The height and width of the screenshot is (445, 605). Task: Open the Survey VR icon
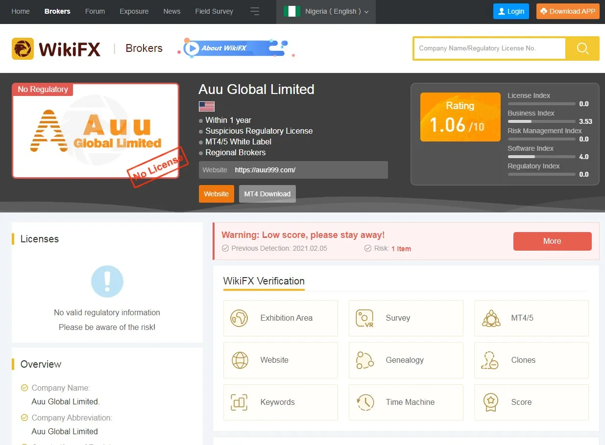click(364, 318)
